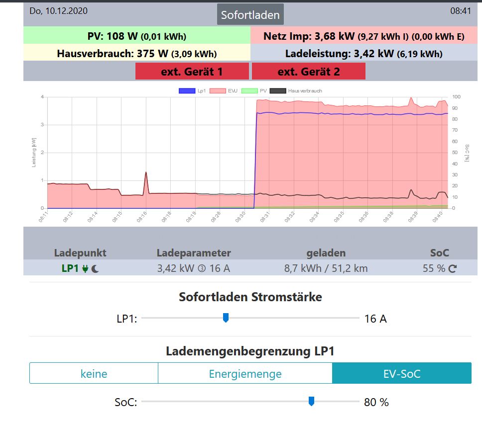Click the '80 %' SoC limit value
The width and height of the screenshot is (482, 421).
pos(376,402)
